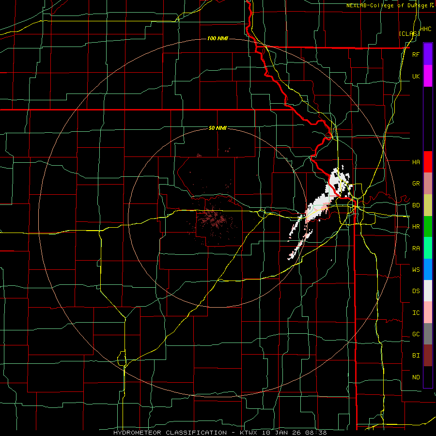Click the RF purple color swatch in legend
The height and width of the screenshot is (436, 436).
tap(428, 54)
